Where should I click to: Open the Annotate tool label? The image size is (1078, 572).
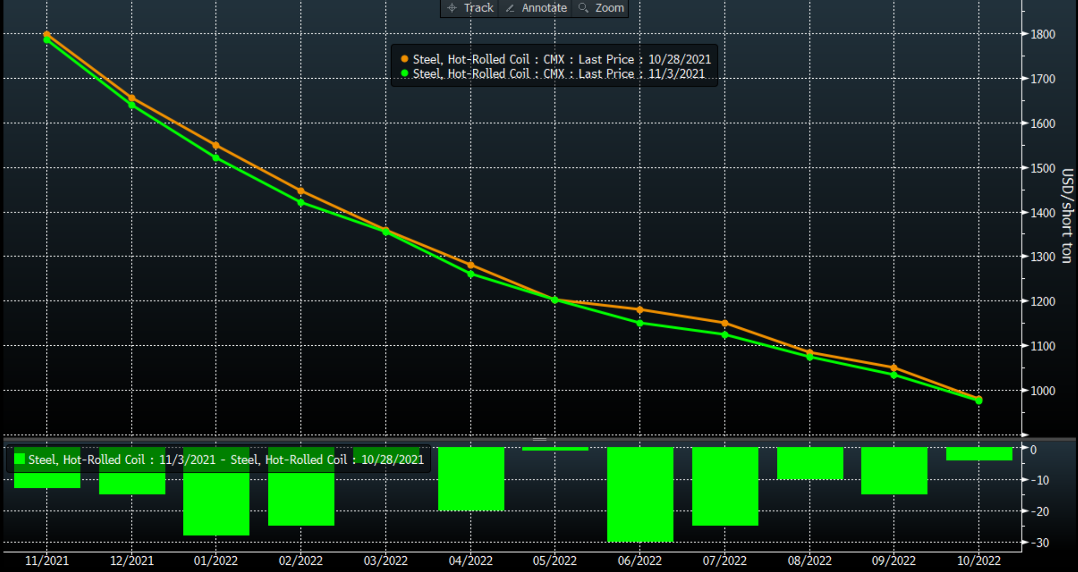click(x=544, y=8)
